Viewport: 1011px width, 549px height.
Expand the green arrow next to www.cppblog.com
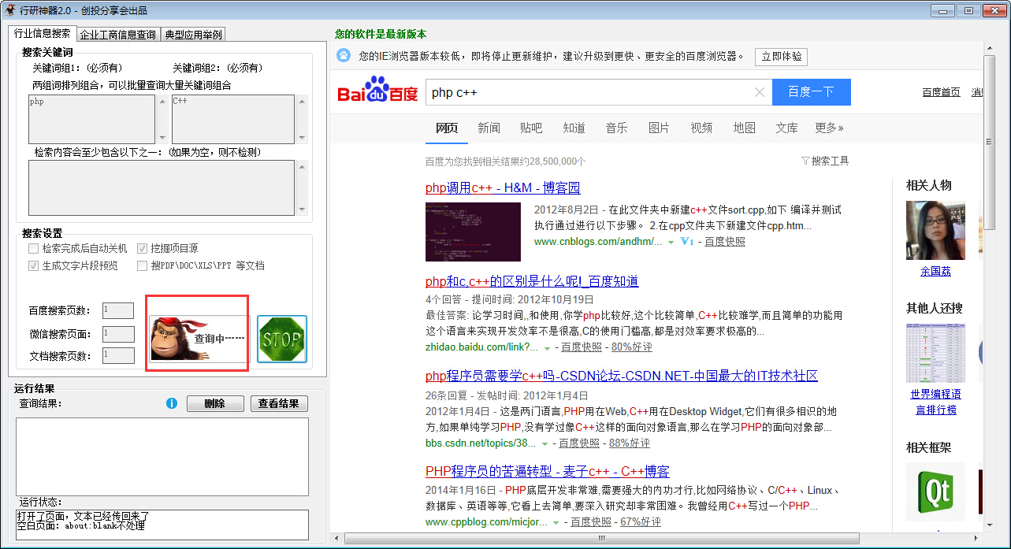coord(556,523)
